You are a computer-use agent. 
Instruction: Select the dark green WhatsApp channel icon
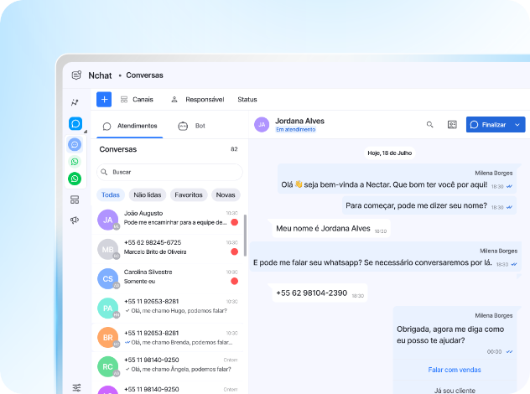click(x=75, y=179)
